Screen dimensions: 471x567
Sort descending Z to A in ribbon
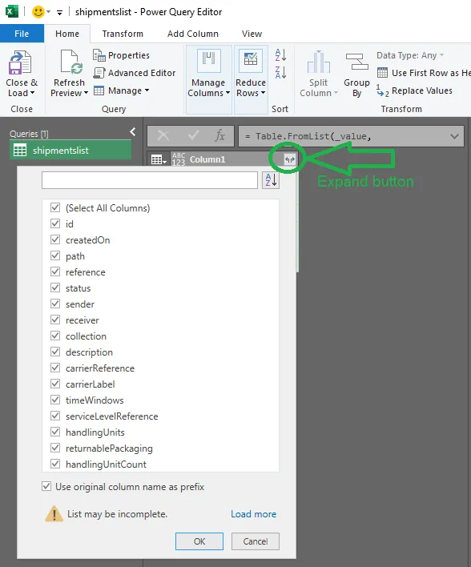pos(280,73)
